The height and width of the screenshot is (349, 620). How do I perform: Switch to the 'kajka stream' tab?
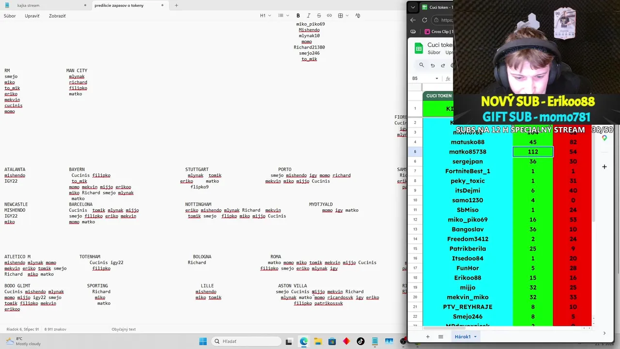[28, 5]
